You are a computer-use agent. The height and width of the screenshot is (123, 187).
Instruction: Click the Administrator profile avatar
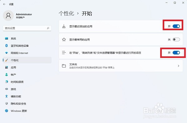(8, 16)
